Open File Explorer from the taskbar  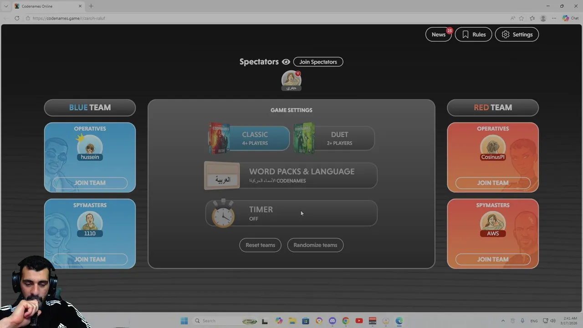[292, 321]
